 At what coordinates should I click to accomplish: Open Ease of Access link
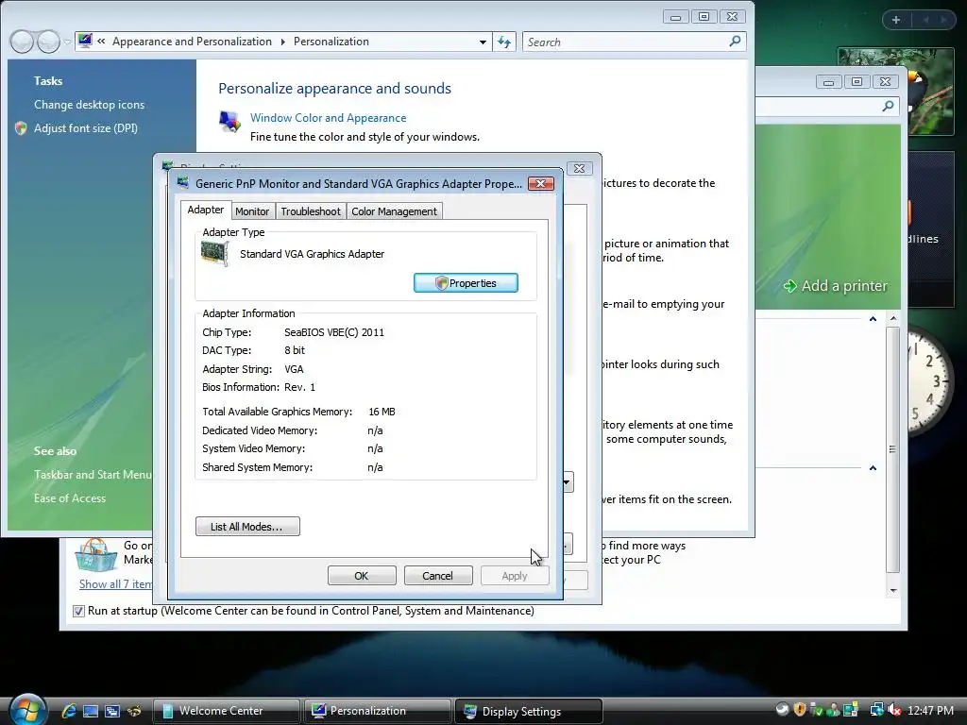[x=70, y=498]
